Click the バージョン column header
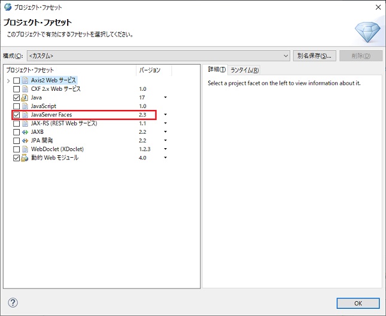Image resolution: width=386 pixels, height=316 pixels. (x=154, y=70)
